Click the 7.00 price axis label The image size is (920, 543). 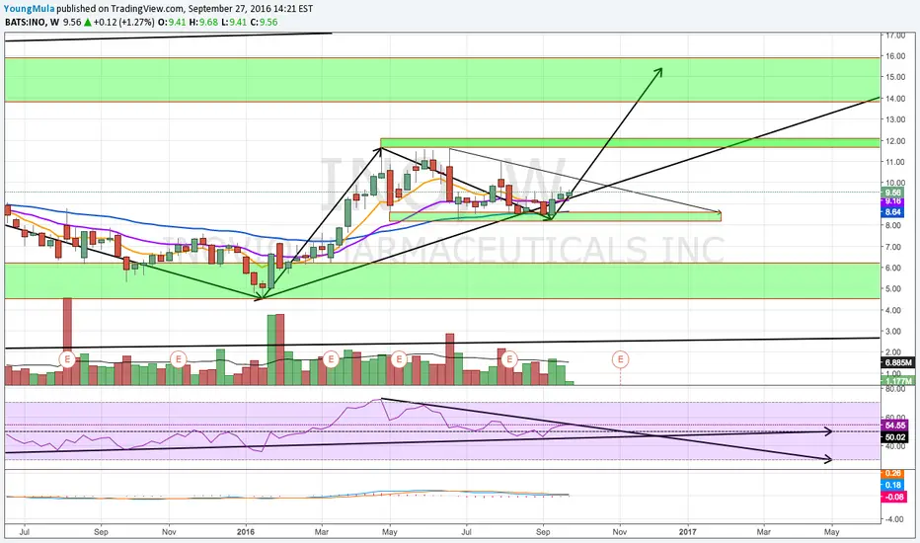point(895,247)
